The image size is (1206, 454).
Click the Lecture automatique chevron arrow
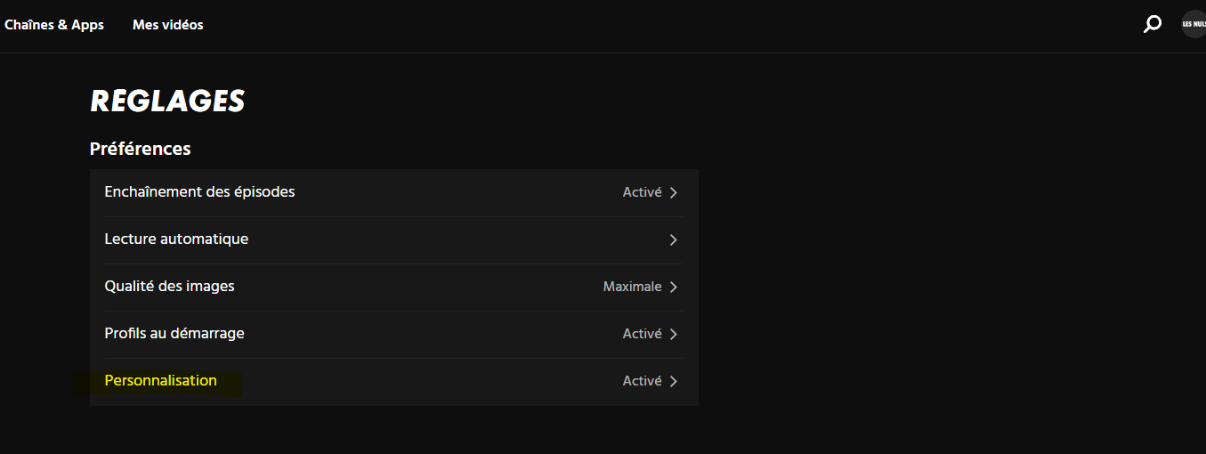click(674, 239)
